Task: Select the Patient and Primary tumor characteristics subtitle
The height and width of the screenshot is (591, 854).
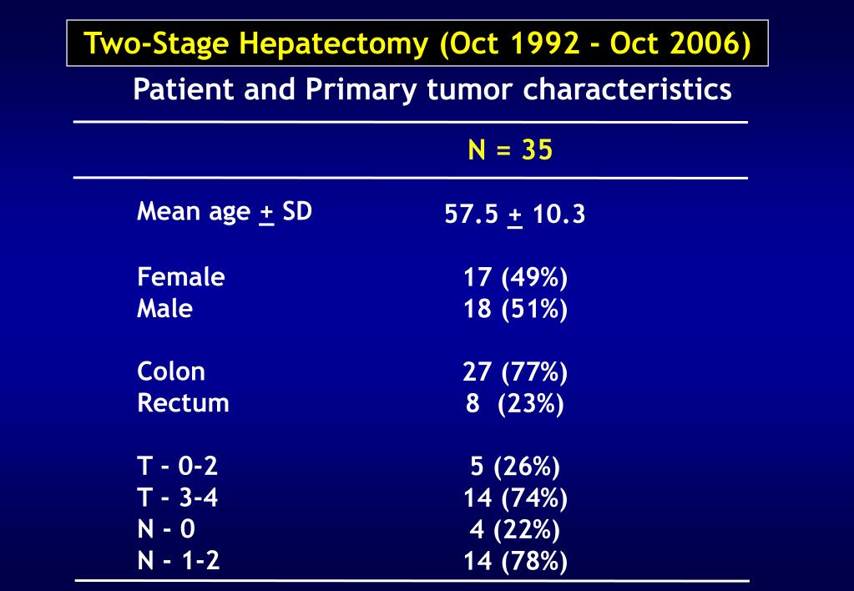Action: tap(432, 90)
